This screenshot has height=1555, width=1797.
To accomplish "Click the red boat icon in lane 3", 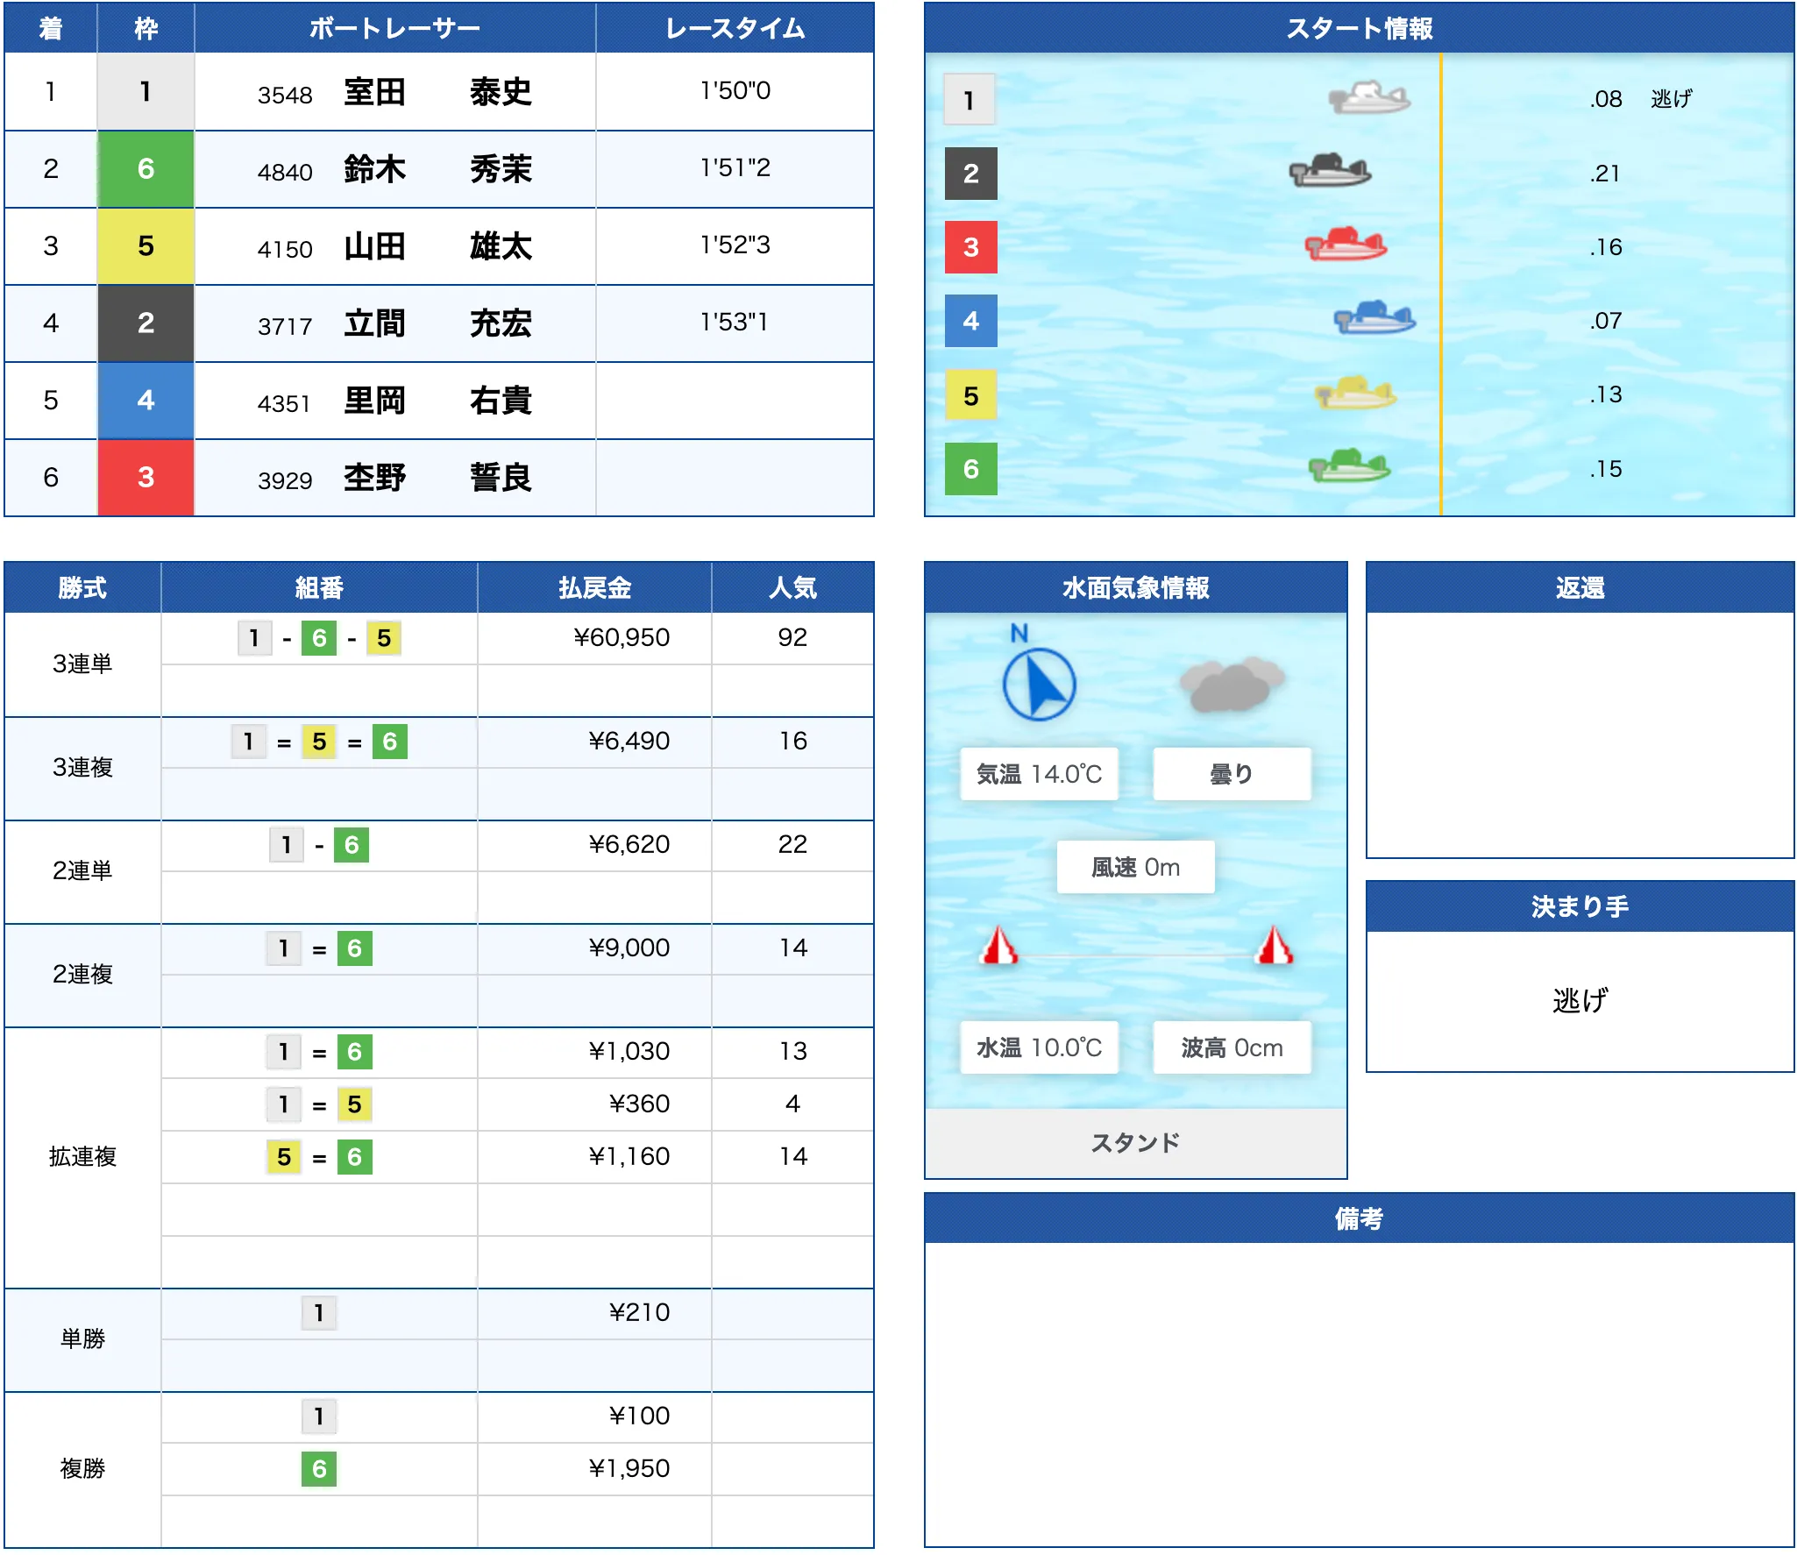I will pos(1346,244).
